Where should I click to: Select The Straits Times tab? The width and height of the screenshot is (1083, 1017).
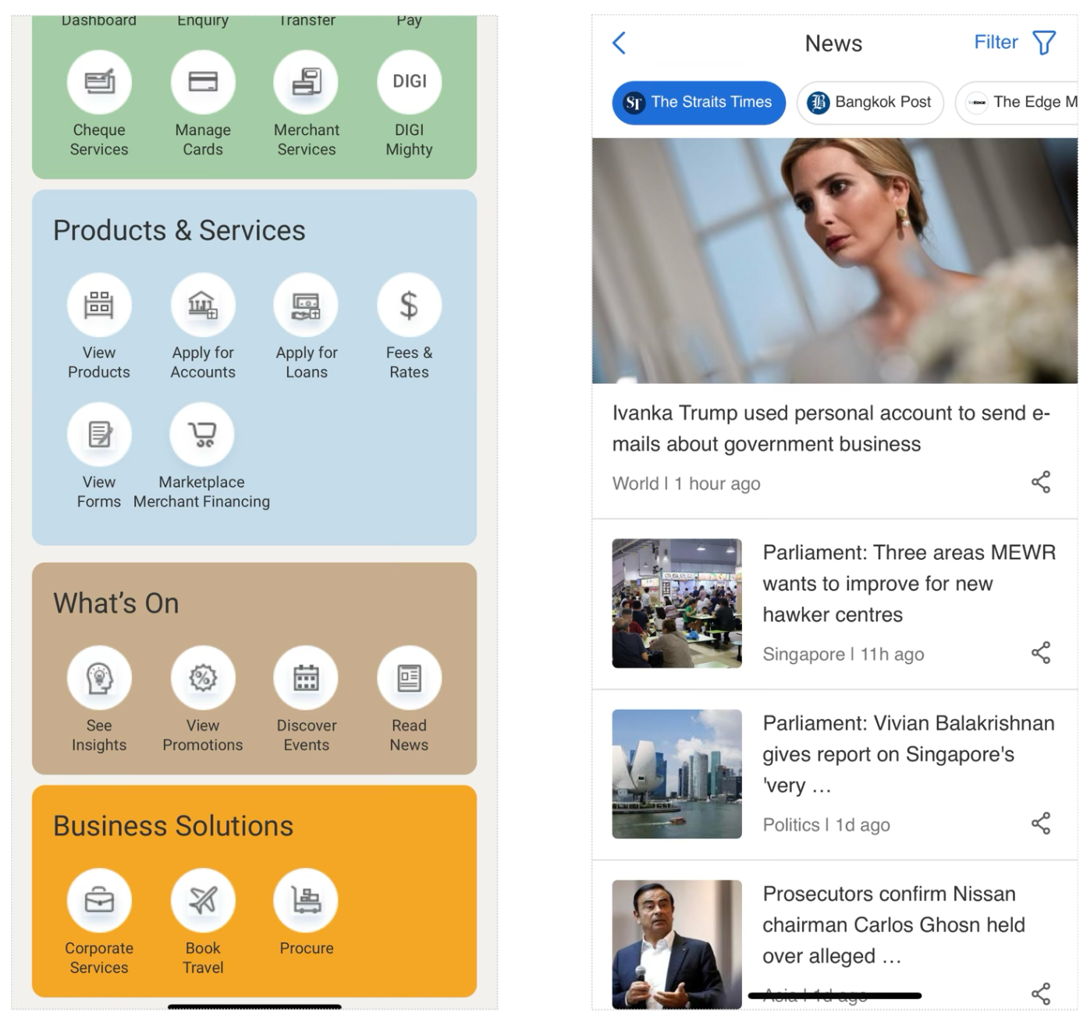coord(698,102)
